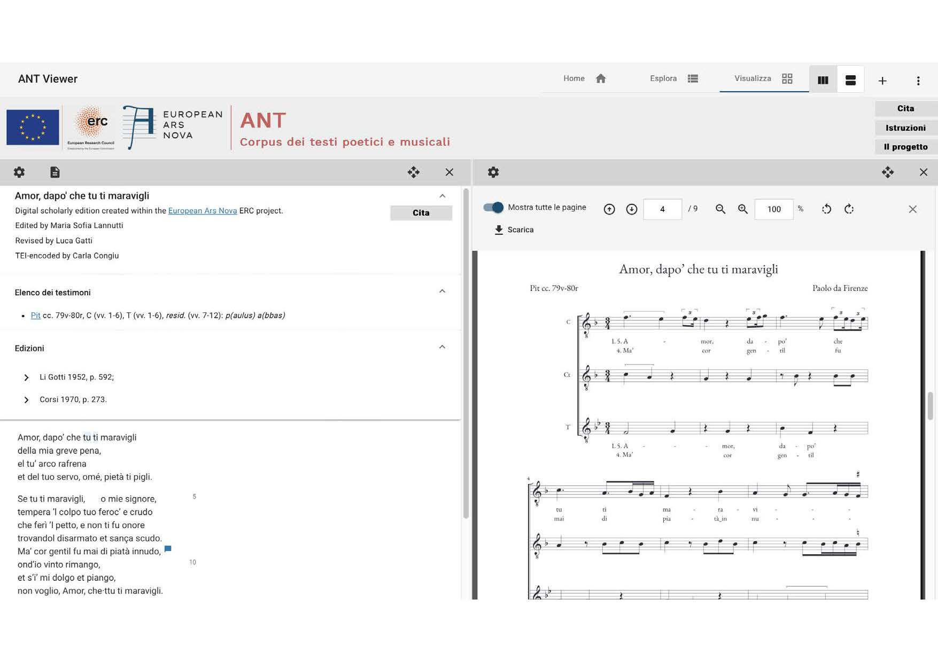938x662 pixels.
Task: Open the Esplora tab
Action: (x=673, y=78)
